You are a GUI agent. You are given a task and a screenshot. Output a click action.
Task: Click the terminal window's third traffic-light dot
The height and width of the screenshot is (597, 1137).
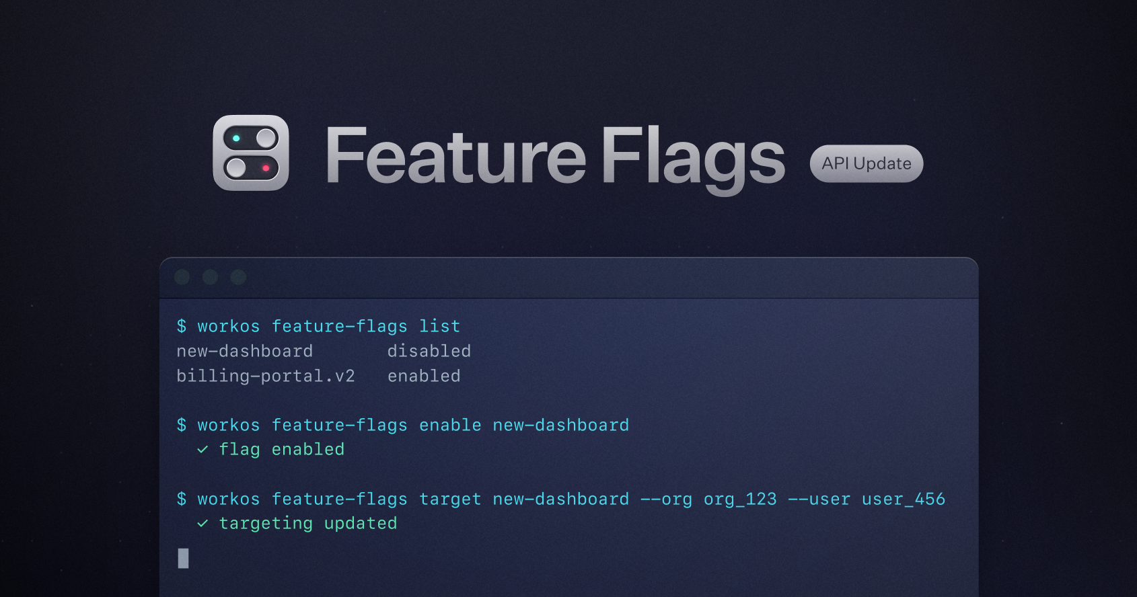pyautogui.click(x=238, y=277)
